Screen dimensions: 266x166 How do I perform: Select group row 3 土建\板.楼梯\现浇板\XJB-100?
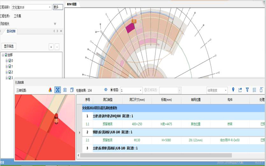click(173, 148)
